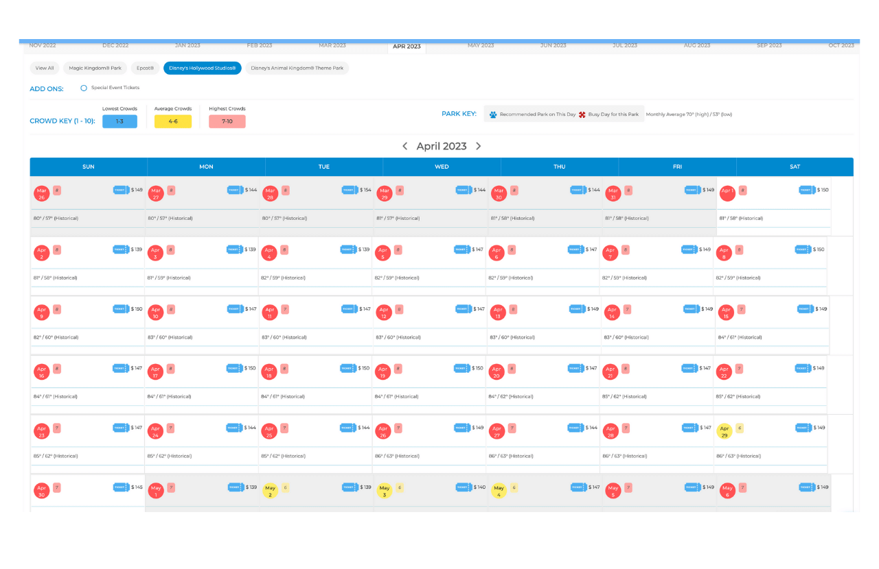Select the Apr 1 date circle

click(727, 193)
